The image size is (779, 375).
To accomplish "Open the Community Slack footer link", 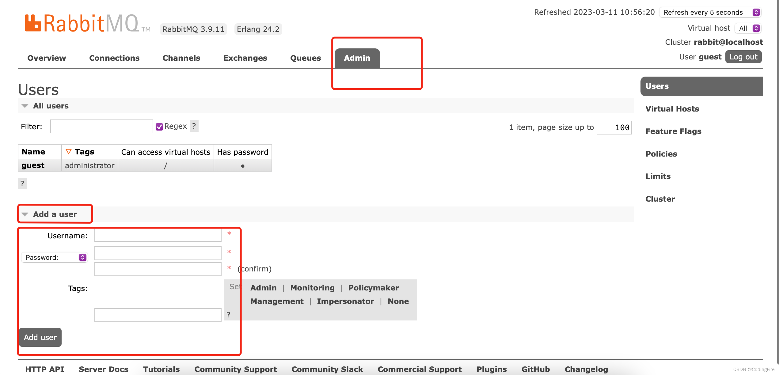I will coord(327,369).
